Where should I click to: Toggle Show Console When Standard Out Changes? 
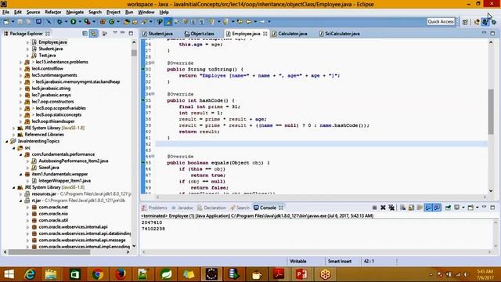[x=428, y=208]
